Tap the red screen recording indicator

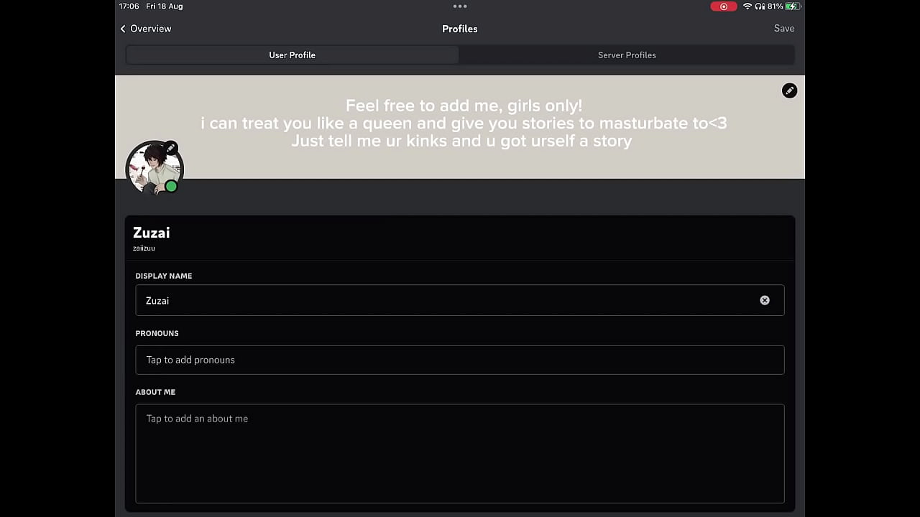pos(723,6)
